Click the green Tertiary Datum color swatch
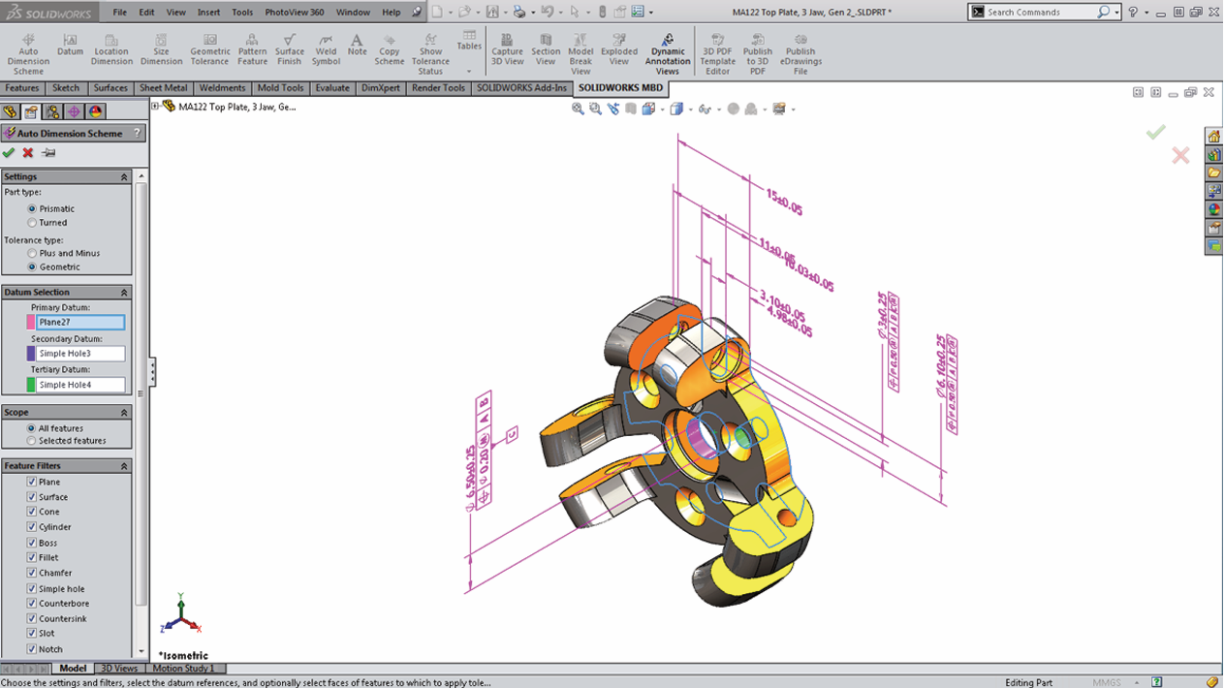The width and height of the screenshot is (1224, 688). click(x=31, y=385)
